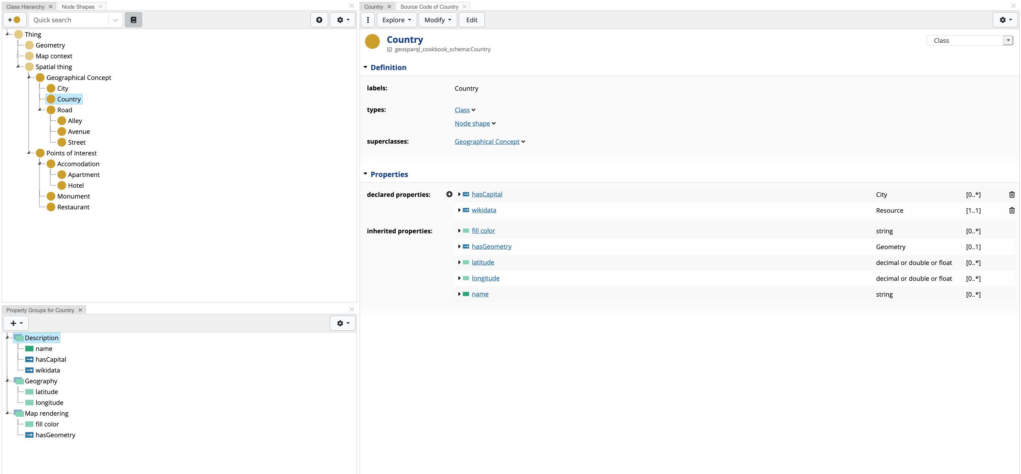
Task: Switch to Source Code of Country tab
Action: (x=429, y=7)
